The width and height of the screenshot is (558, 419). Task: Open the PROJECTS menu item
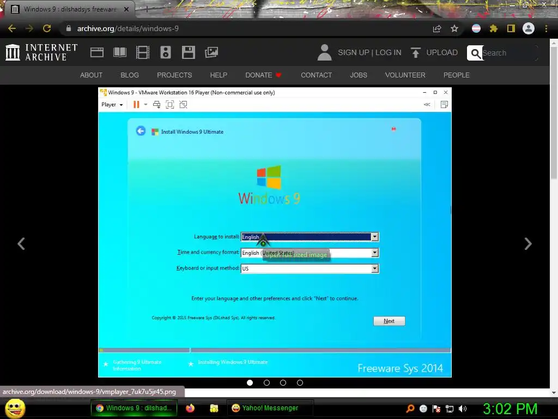point(174,75)
